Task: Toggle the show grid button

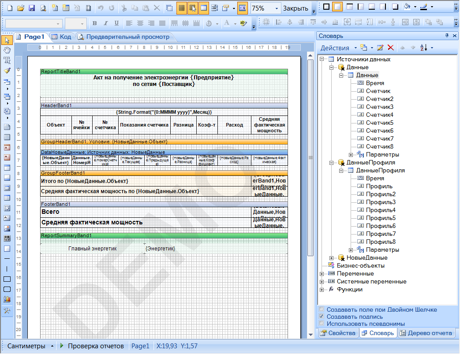Action: (x=182, y=8)
